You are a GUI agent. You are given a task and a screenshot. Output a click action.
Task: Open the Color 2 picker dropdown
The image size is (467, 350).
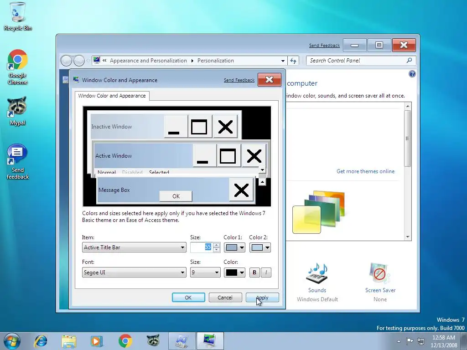(260, 247)
